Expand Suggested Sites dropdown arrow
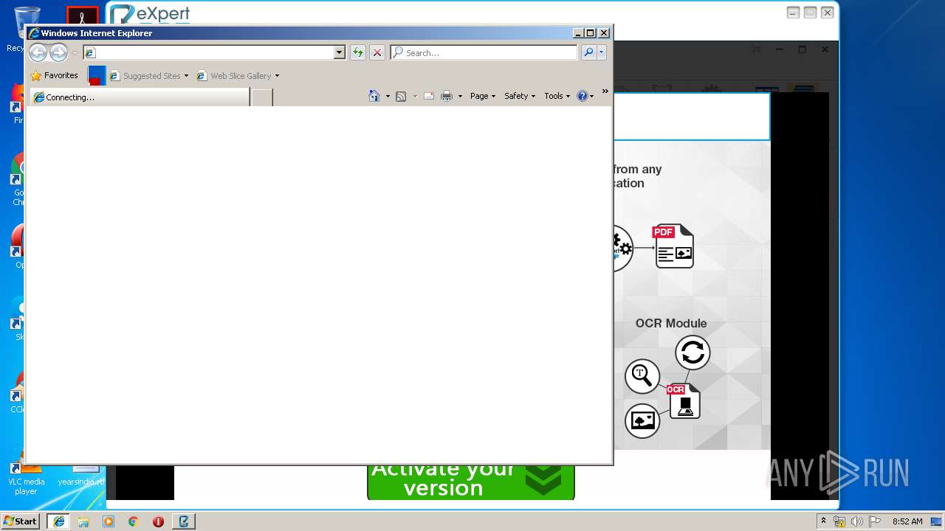Screen dimensions: 945x531 (x=186, y=76)
